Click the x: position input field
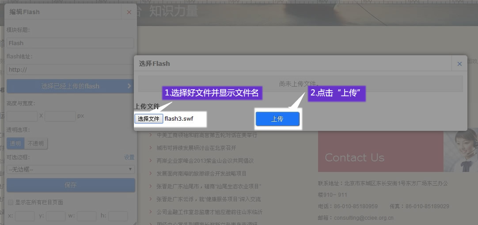The image size is (478, 225). 25,216
